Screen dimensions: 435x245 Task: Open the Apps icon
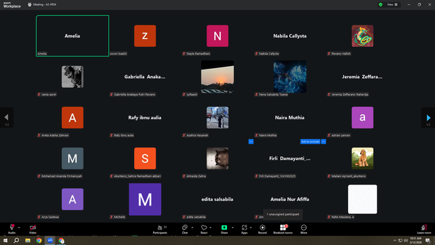(244, 227)
